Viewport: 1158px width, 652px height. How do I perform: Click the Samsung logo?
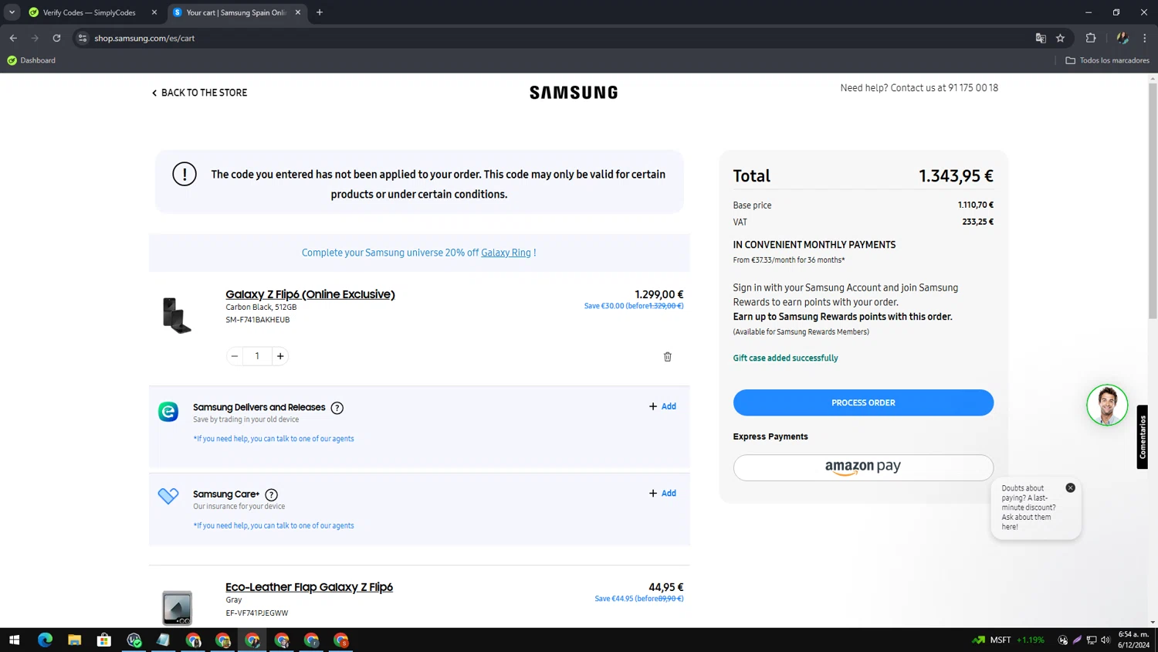pos(574,93)
